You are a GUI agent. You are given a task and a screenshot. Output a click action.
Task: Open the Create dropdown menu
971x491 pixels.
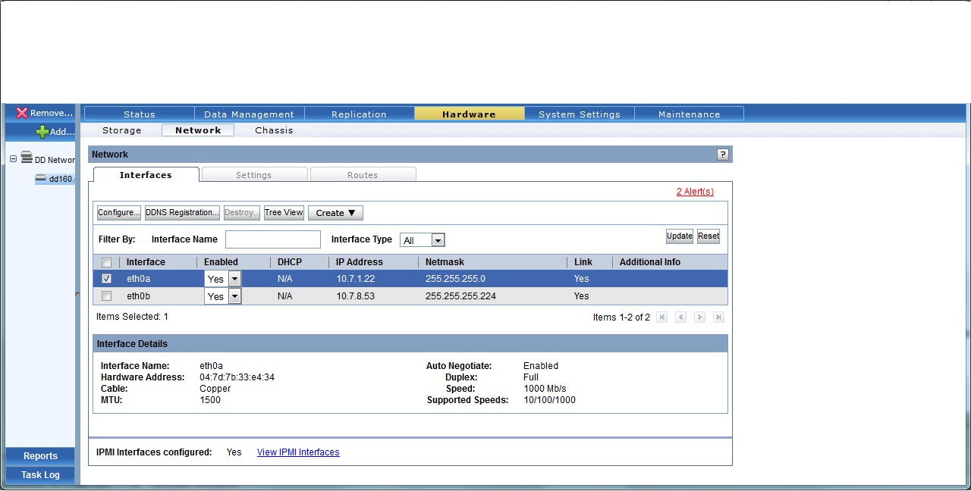coord(335,213)
